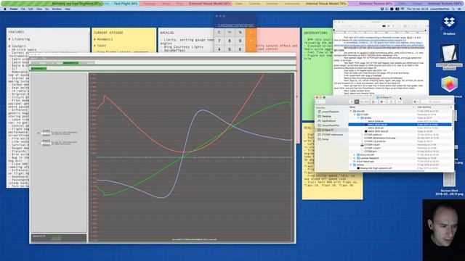Click the Finder share toolbar icon
The width and height of the screenshot is (465, 261).
(392, 101)
